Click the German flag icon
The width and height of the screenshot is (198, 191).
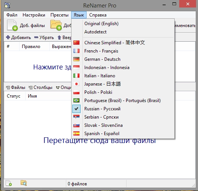click(76, 59)
